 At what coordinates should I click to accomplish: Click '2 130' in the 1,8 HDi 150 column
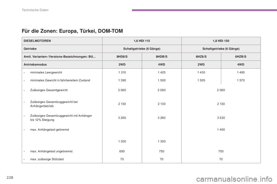pyautogui.click(x=221, y=104)
